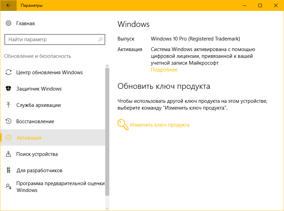This screenshot has height=211, width=284.
Task: Click the Home gear icon
Action: [9, 23]
